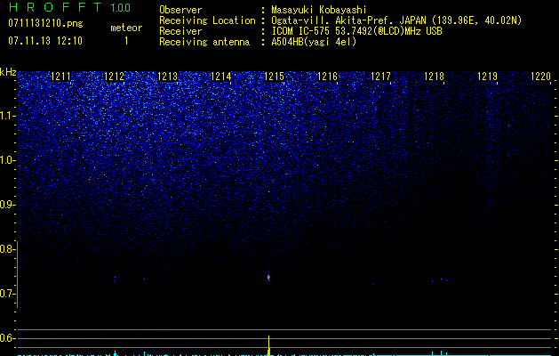Click the 0.7 kHz axis label
The width and height of the screenshot is (559, 356).
(7, 294)
